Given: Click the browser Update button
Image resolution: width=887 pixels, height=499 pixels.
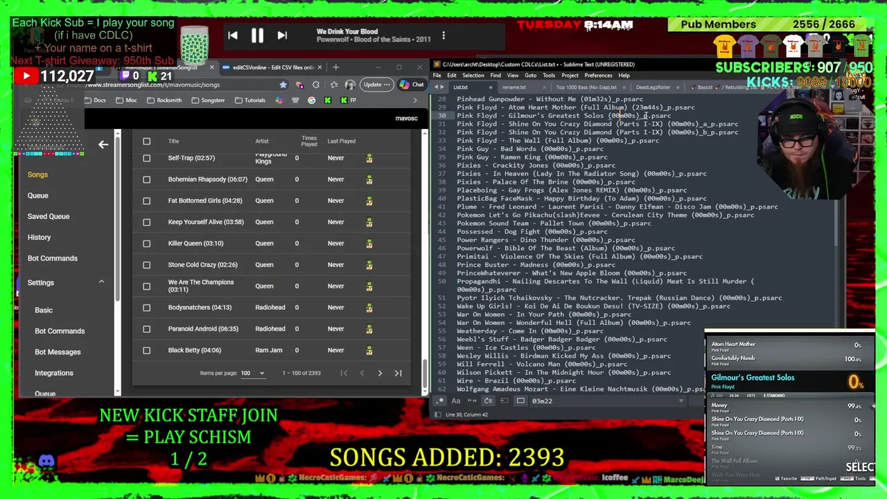Looking at the screenshot, I should tap(376, 85).
